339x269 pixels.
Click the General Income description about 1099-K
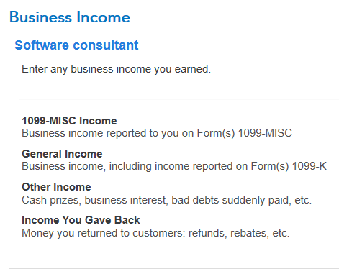coord(174,166)
